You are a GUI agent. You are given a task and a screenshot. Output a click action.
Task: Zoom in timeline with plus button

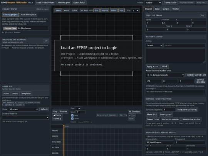coord(134,116)
